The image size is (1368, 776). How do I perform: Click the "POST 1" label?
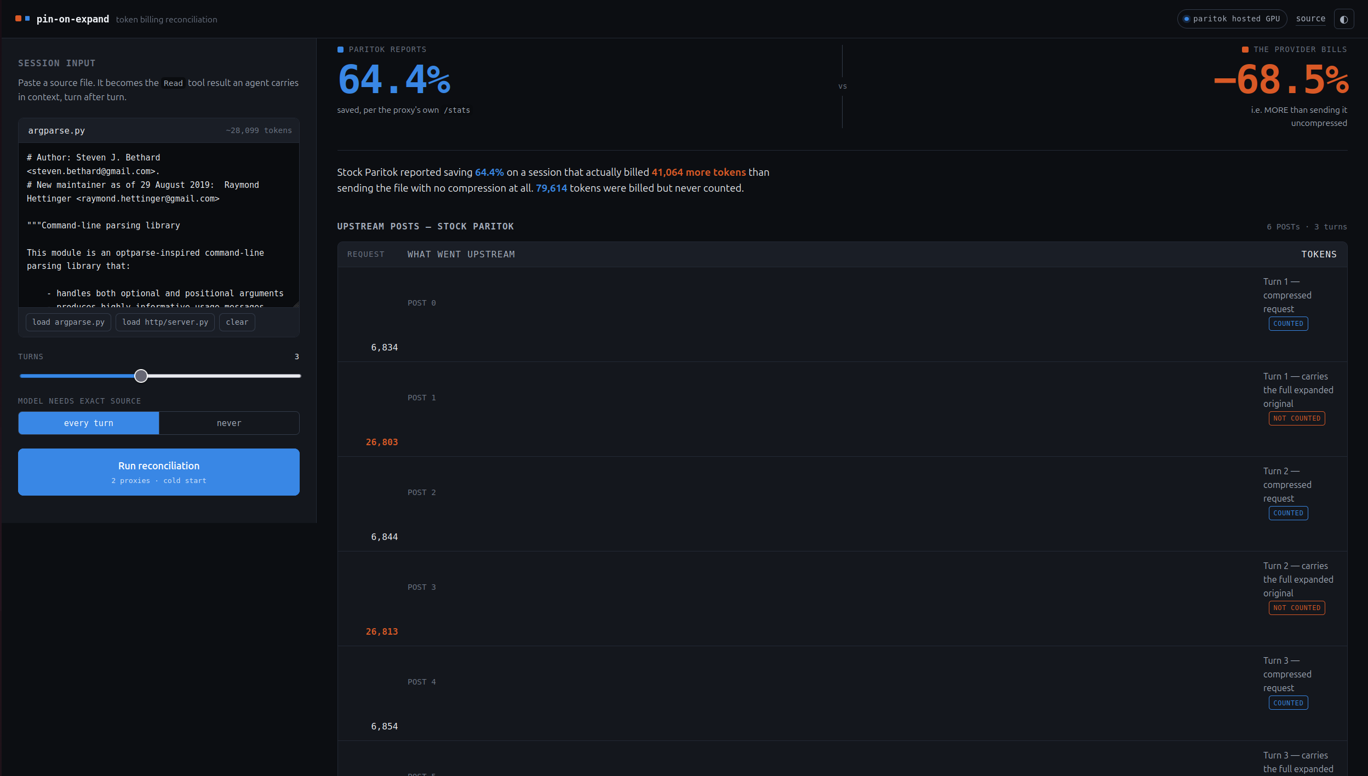tap(422, 398)
